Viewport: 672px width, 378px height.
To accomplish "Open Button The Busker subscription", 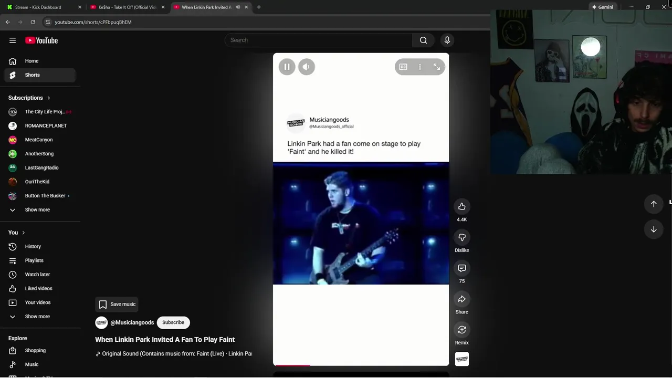I will point(40,196).
